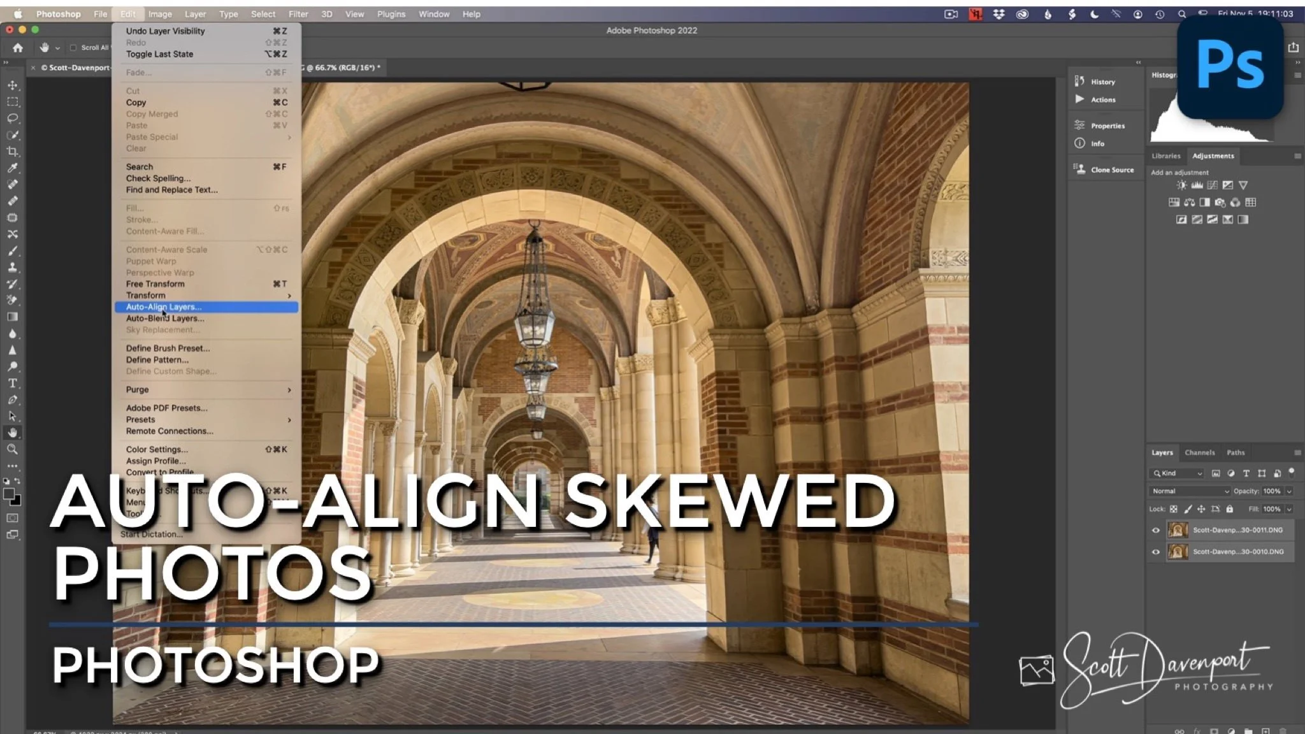Select the Horizontal Type tool
The height and width of the screenshot is (734, 1305).
point(12,384)
